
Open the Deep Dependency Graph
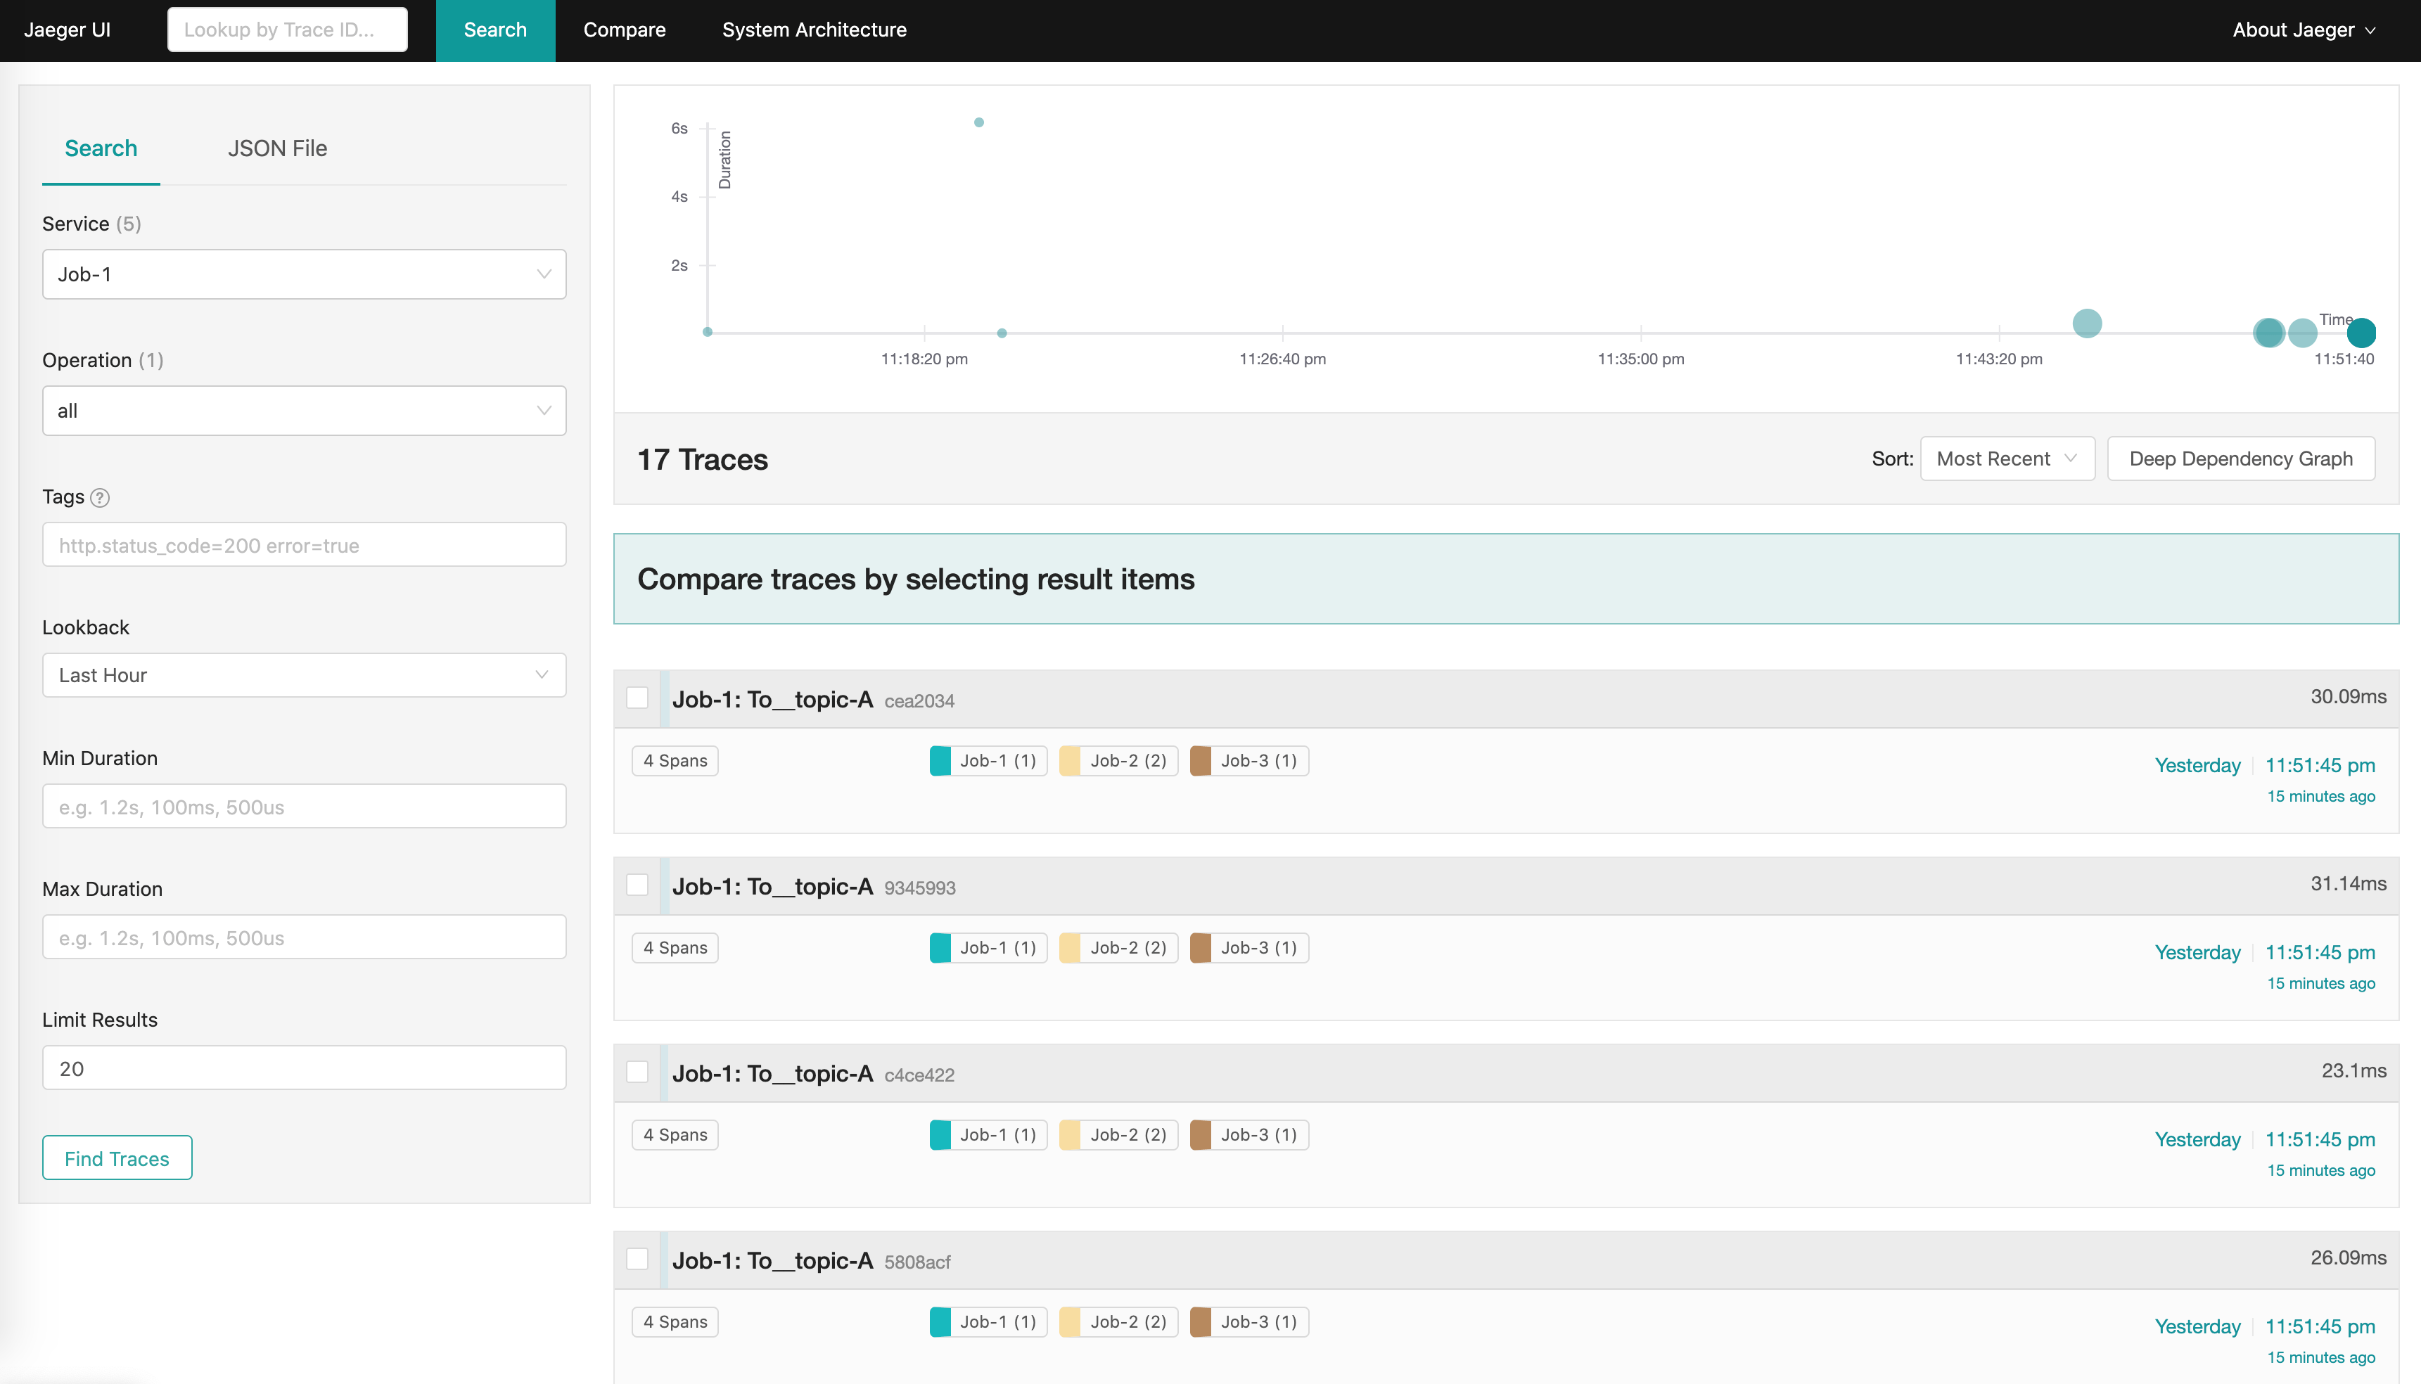[2240, 459]
